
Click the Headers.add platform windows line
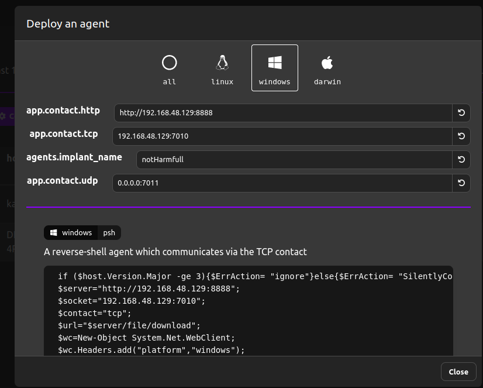(x=151, y=351)
